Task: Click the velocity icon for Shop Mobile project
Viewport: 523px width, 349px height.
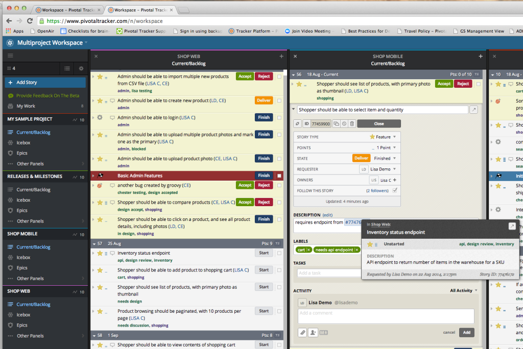Action: [x=75, y=234]
